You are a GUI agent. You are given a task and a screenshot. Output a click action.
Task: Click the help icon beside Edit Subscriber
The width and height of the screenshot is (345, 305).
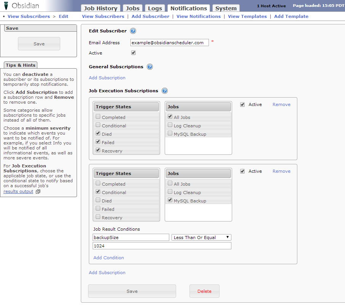(133, 31)
